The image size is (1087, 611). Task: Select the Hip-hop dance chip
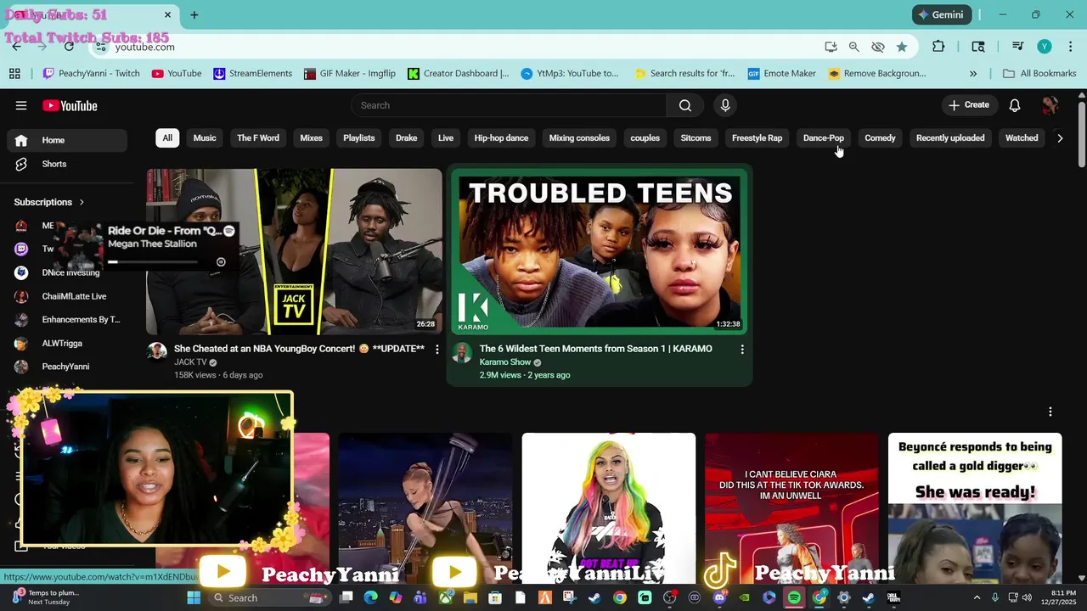[x=501, y=137]
